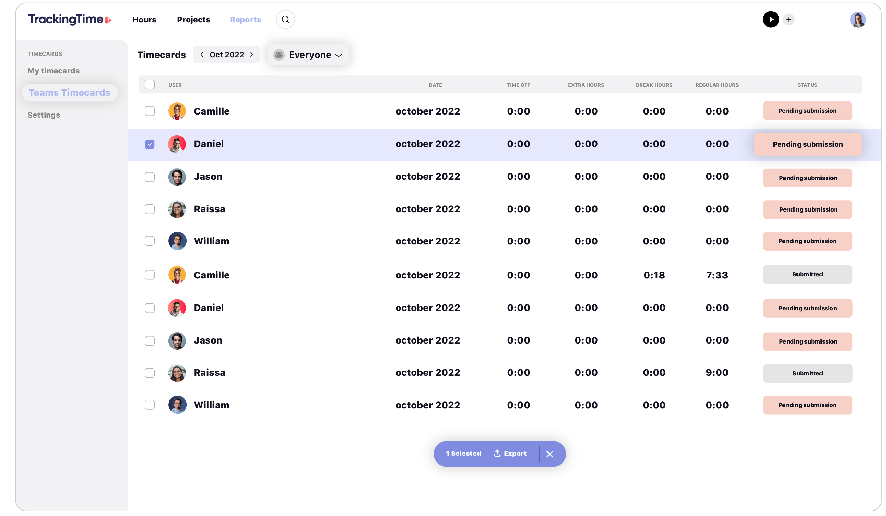Viewport: 886px width, 516px height.
Task: Click the add new entry plus icon
Action: [789, 19]
